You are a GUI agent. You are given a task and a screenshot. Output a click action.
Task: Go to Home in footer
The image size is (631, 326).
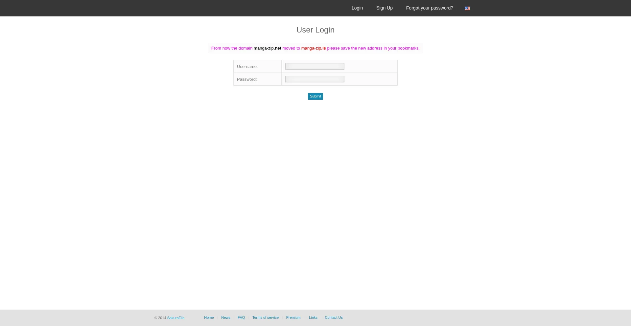209,317
